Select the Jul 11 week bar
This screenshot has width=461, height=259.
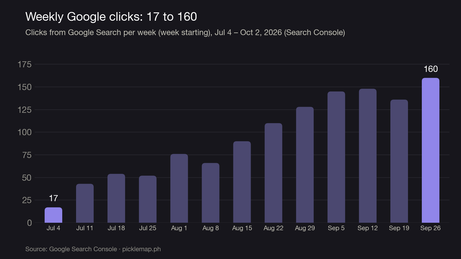click(85, 203)
